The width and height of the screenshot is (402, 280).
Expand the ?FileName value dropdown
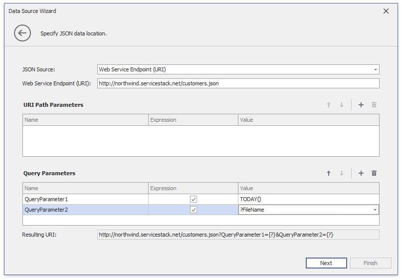[375, 210]
